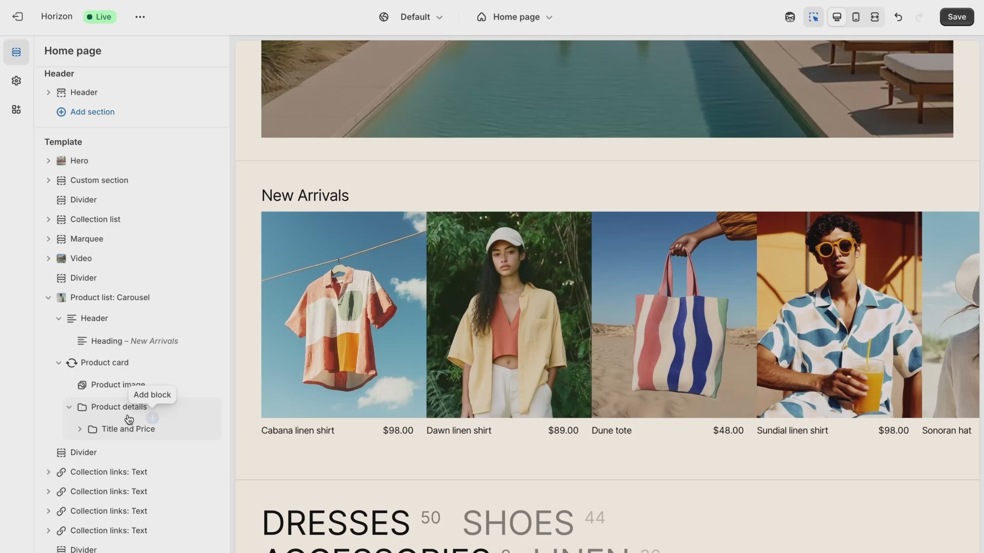Select the Marquee section row

tap(132, 239)
